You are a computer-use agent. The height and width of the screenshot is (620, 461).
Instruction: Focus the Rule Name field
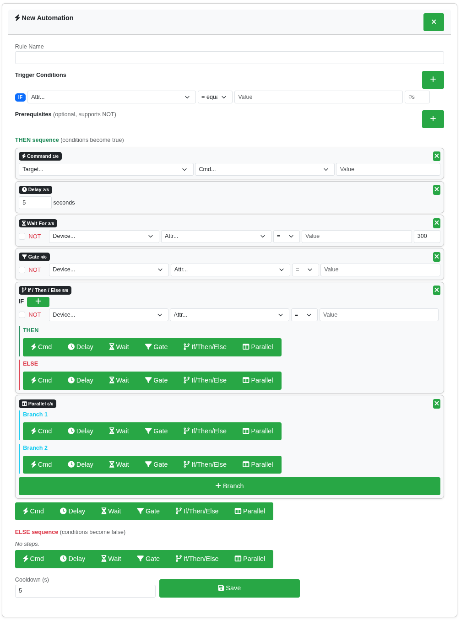[229, 58]
